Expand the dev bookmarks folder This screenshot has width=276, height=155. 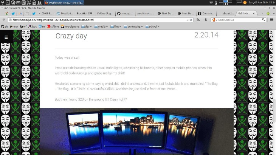87,26
